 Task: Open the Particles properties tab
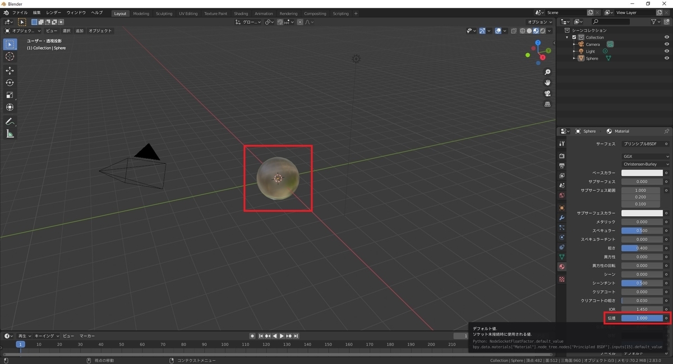pyautogui.click(x=562, y=227)
